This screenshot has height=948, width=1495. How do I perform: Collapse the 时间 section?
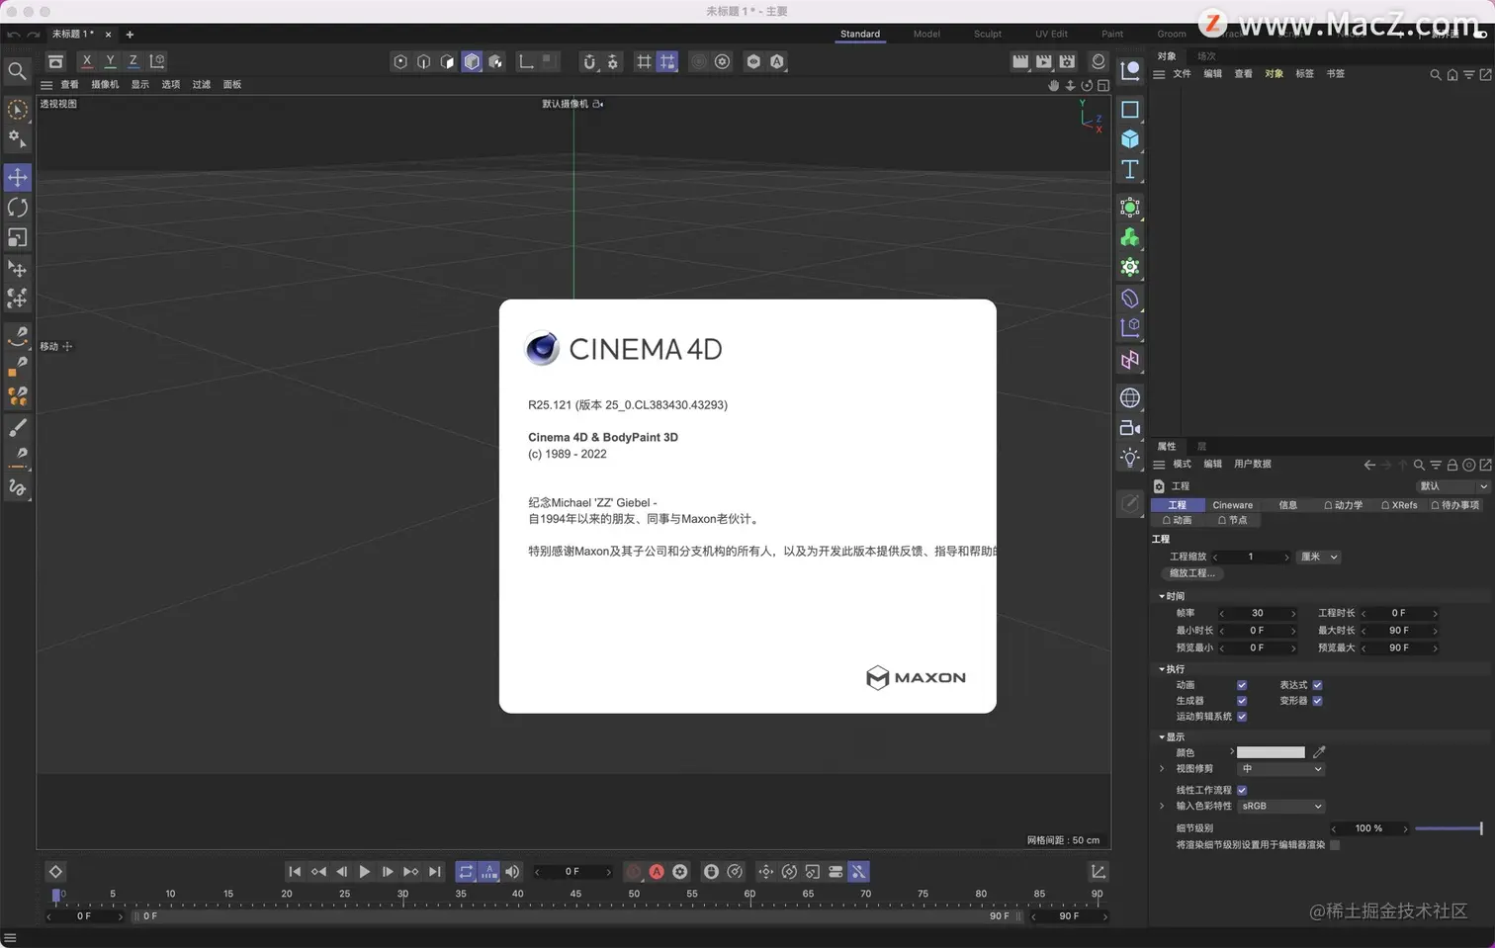(x=1162, y=597)
